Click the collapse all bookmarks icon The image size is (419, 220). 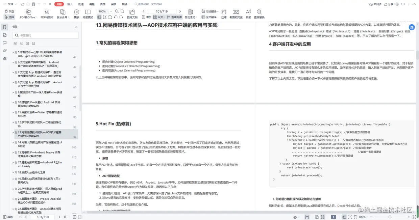(x=21, y=44)
